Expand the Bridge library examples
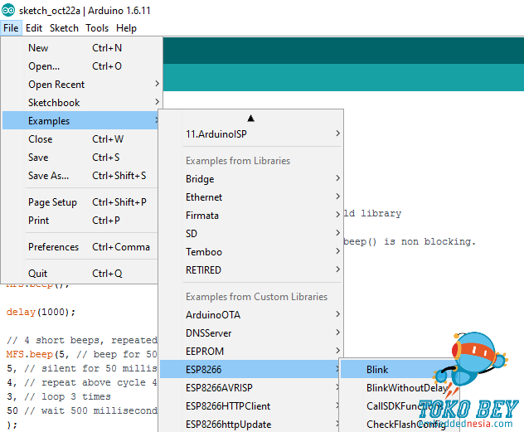524x432 pixels. coord(251,179)
